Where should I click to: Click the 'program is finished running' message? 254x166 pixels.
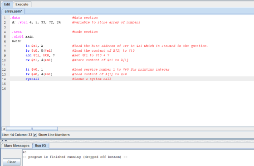[x=75, y=157]
